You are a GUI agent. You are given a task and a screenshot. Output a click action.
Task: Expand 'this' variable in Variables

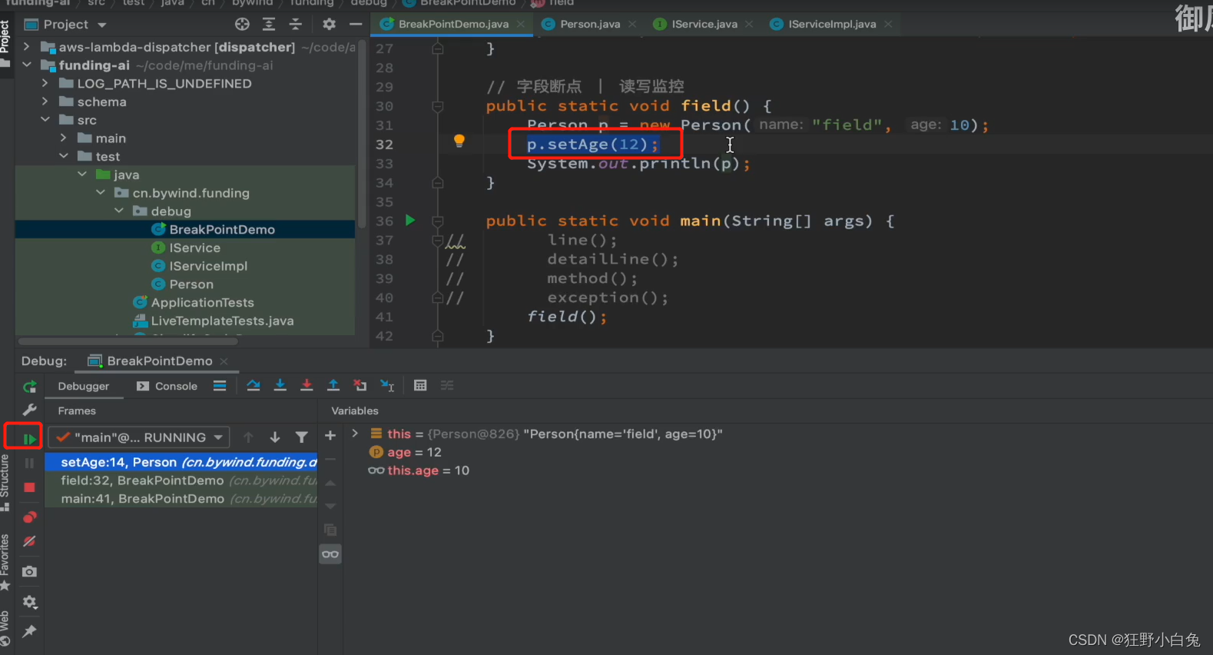355,434
